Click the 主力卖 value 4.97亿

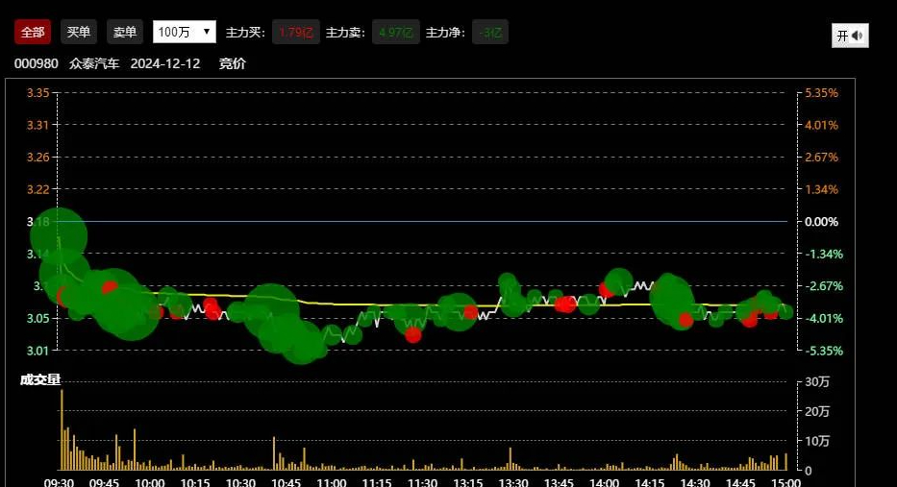point(395,33)
